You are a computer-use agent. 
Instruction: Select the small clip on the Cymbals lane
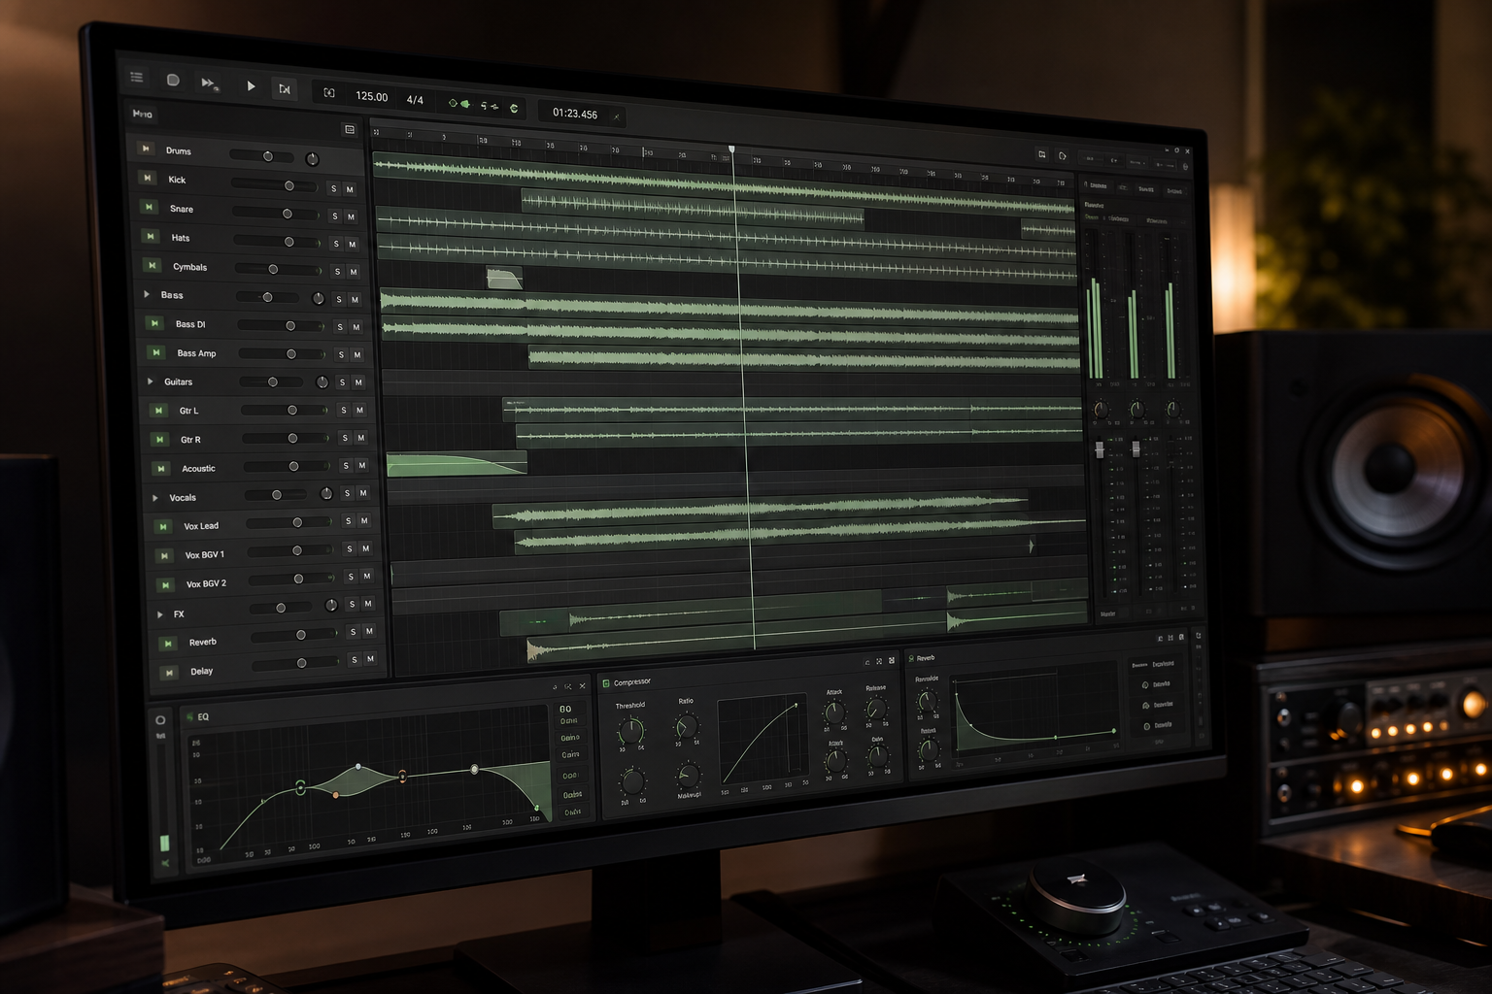(504, 278)
